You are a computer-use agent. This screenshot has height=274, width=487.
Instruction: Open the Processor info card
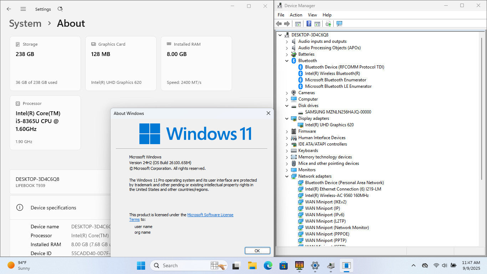tap(45, 123)
